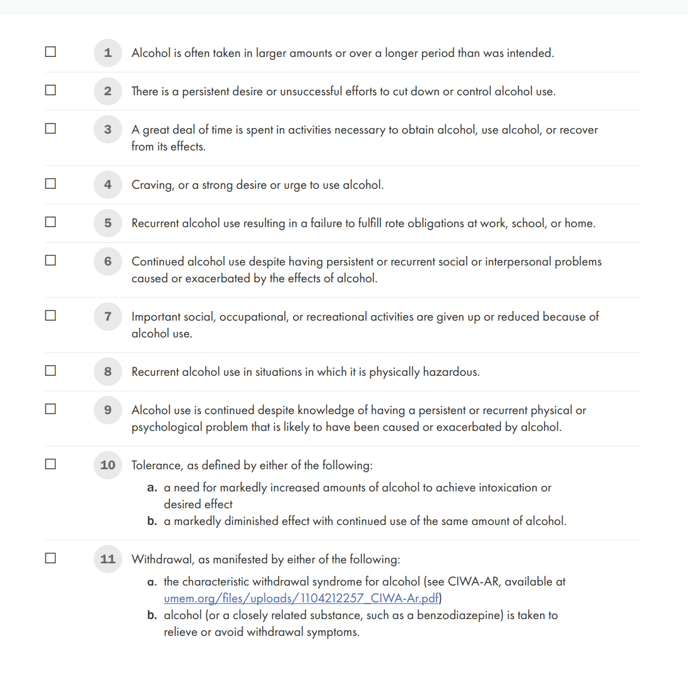Click the number 4 circle badge
The height and width of the screenshot is (673, 688).
click(x=108, y=185)
